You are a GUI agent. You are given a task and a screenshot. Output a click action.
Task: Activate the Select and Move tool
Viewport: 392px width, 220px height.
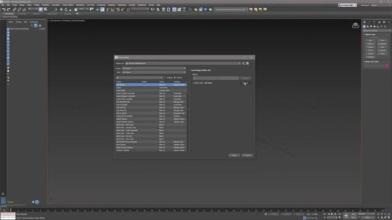pyautogui.click(x=61, y=10)
